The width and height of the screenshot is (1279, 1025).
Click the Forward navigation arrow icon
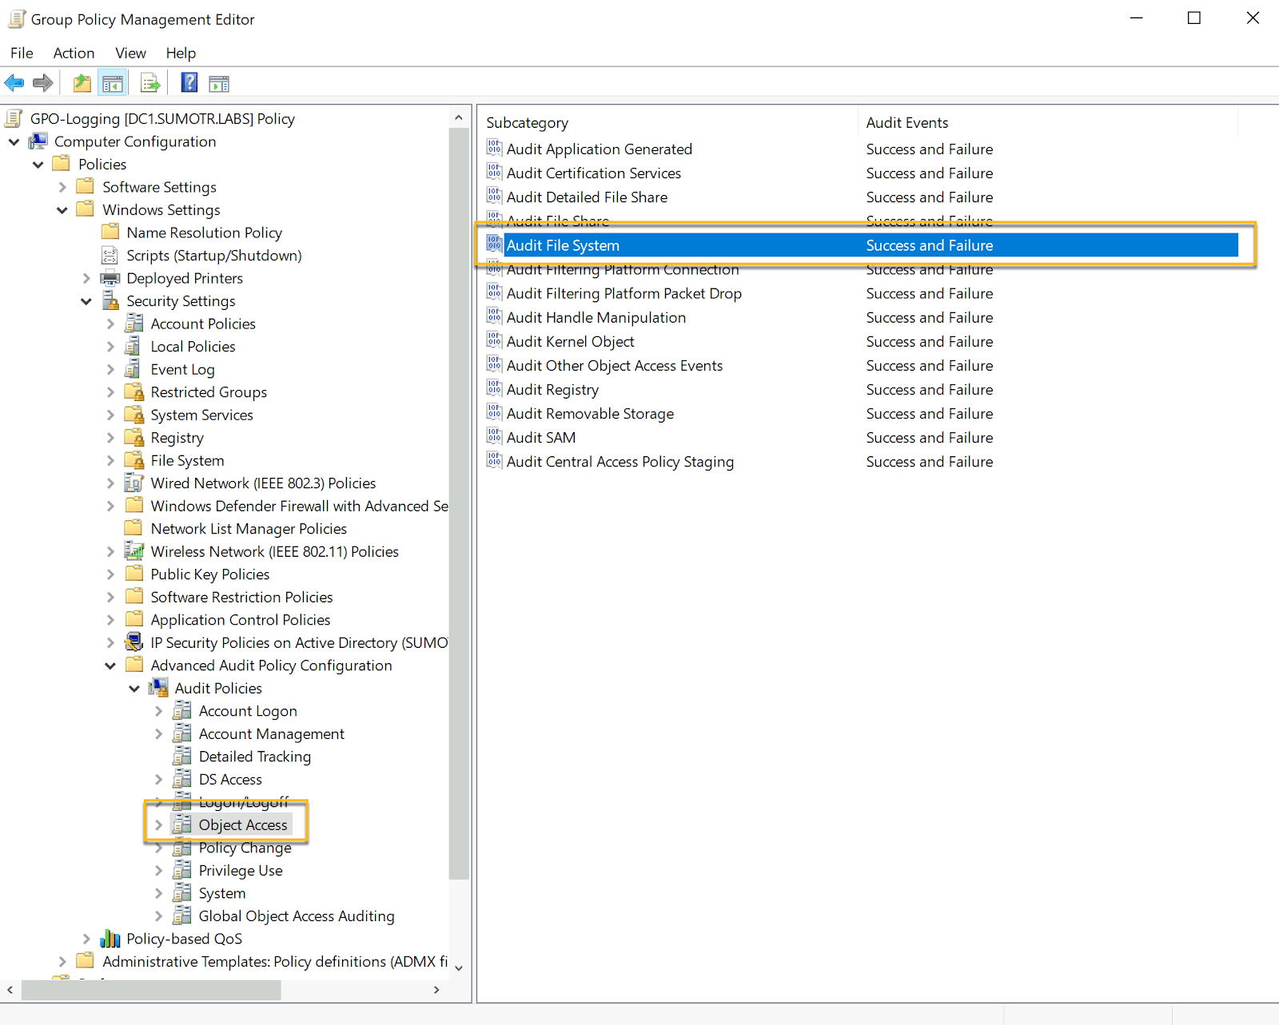coord(43,82)
